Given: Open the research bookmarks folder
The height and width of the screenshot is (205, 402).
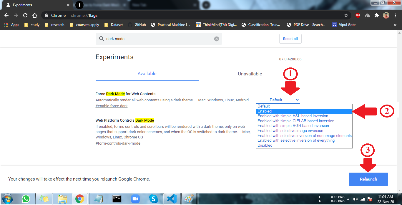Looking at the screenshot, I should (x=54, y=25).
